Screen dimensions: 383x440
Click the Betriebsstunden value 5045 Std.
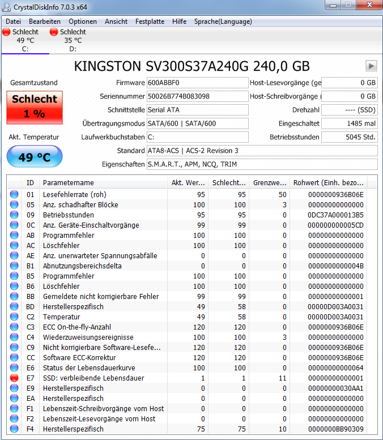pyautogui.click(x=350, y=137)
